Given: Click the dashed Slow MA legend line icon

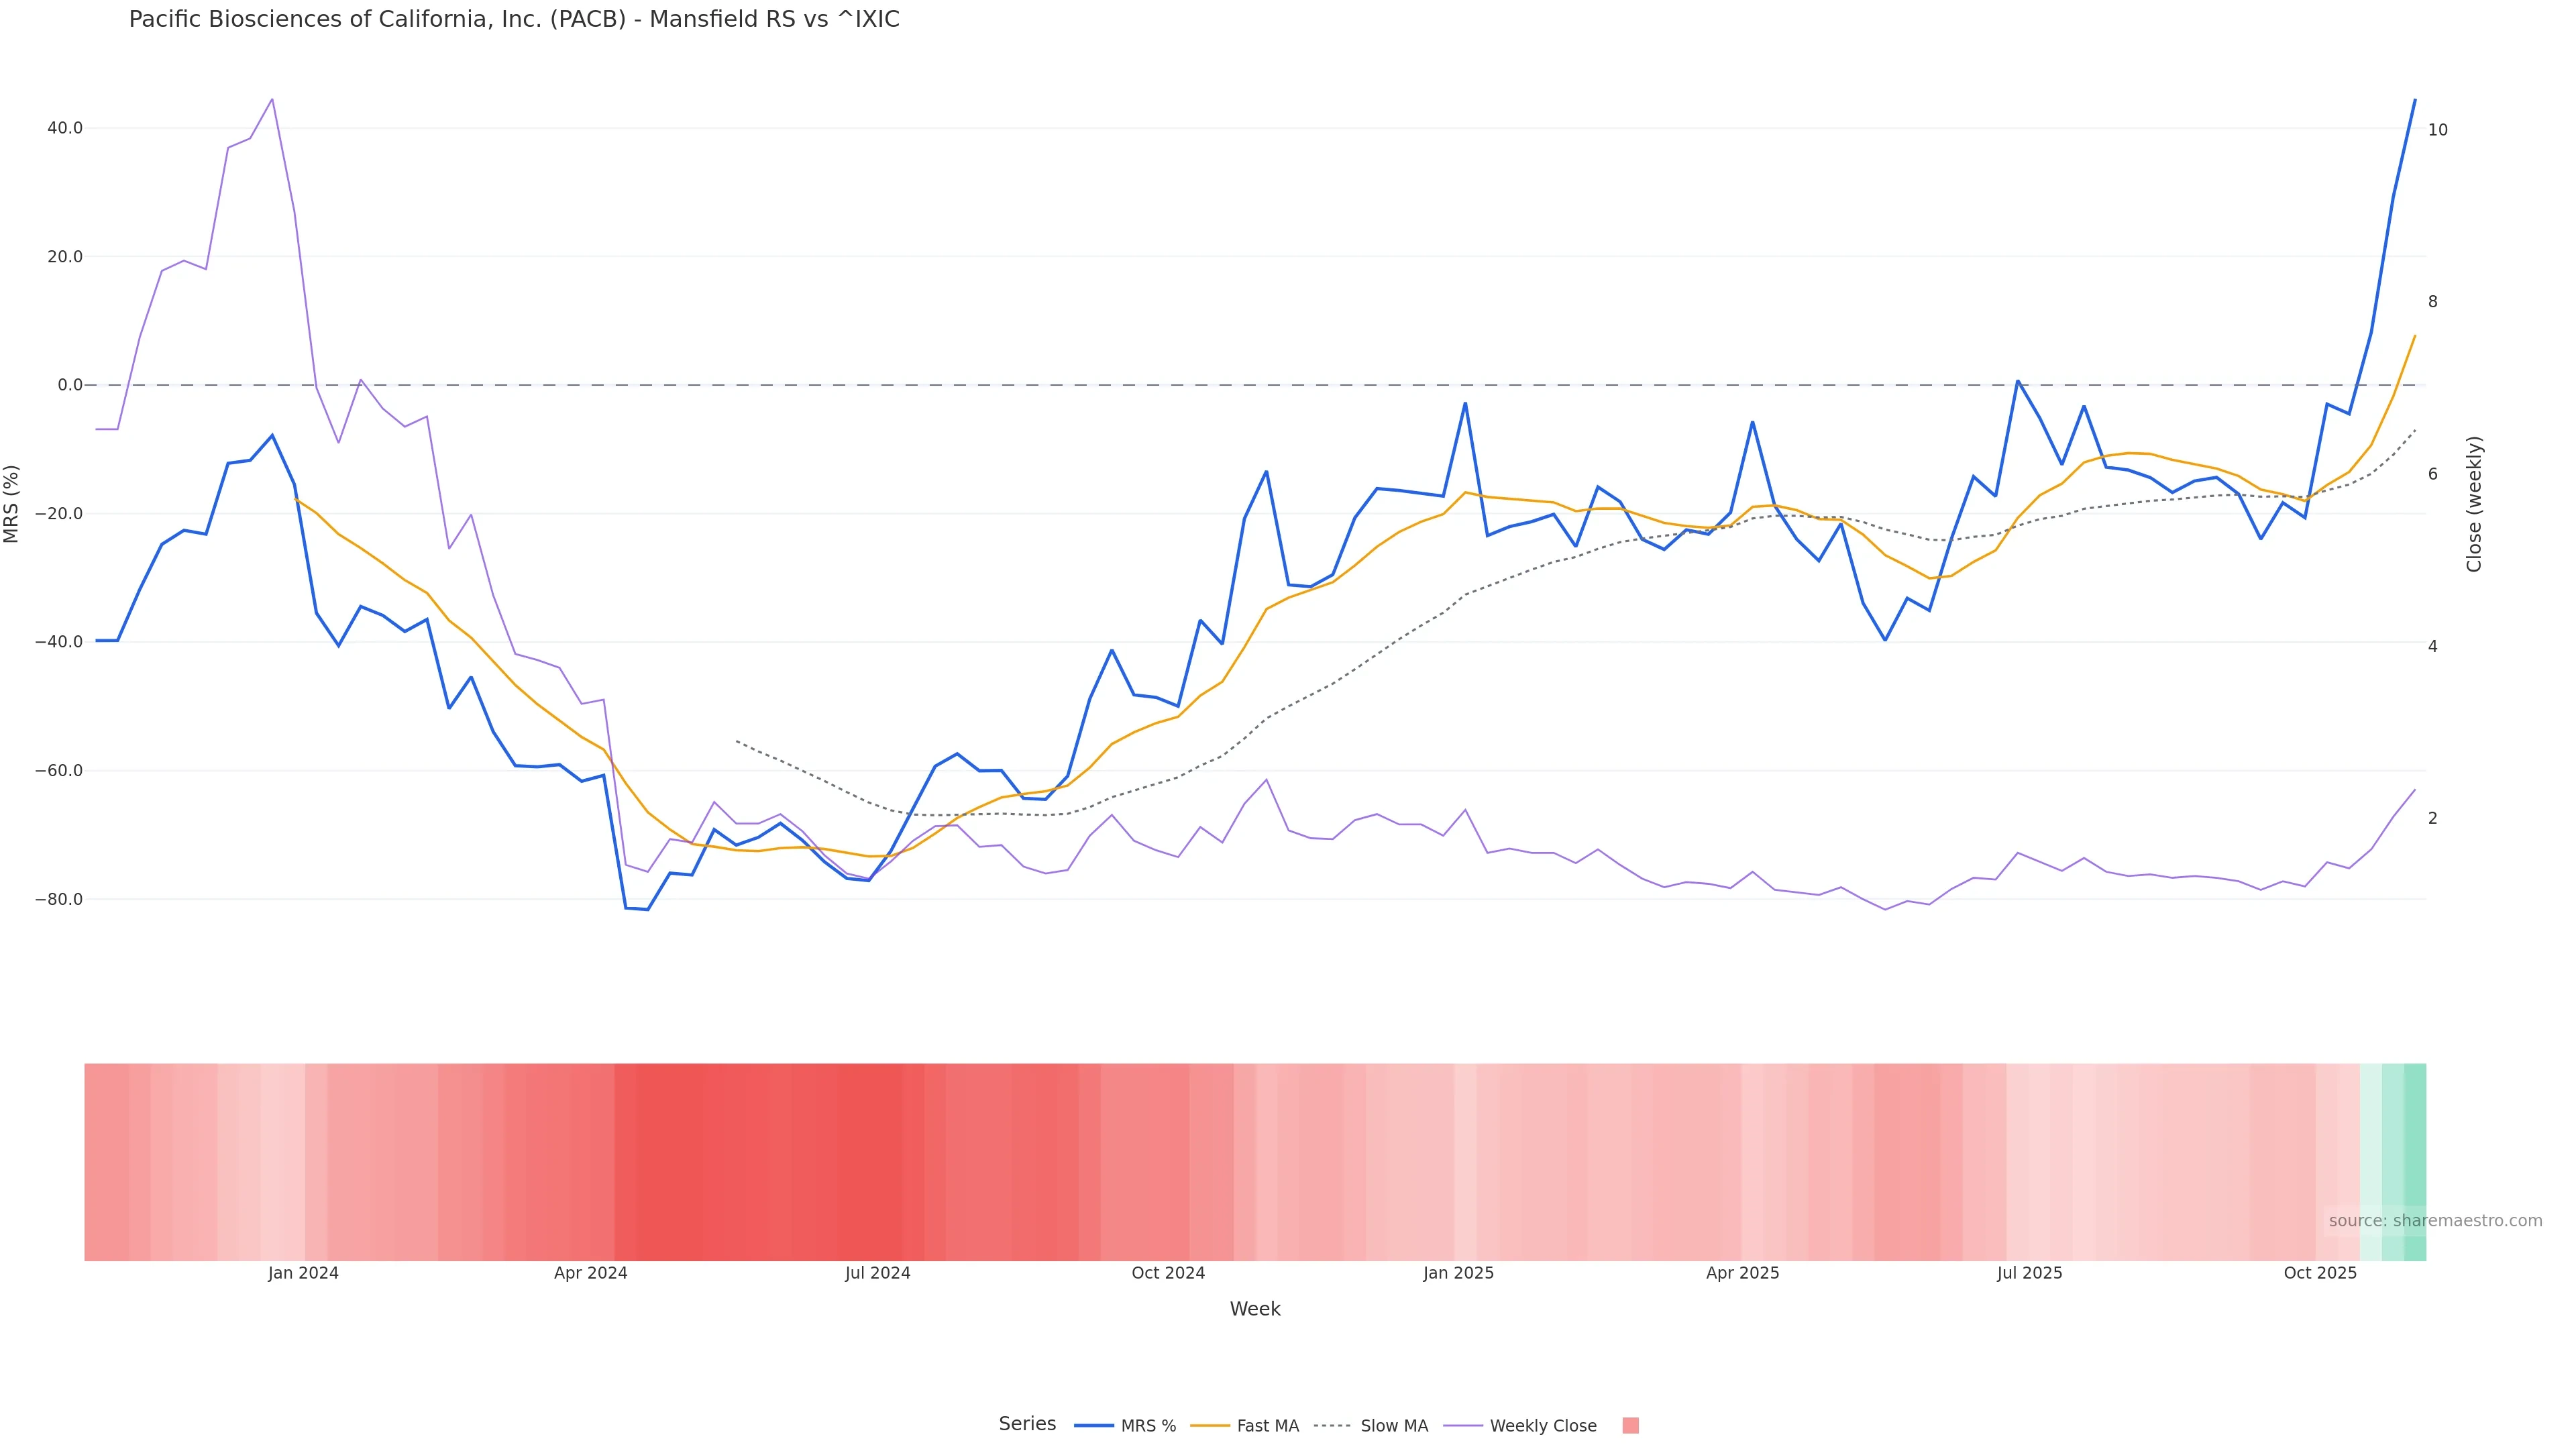Looking at the screenshot, I should [x=1333, y=1426].
